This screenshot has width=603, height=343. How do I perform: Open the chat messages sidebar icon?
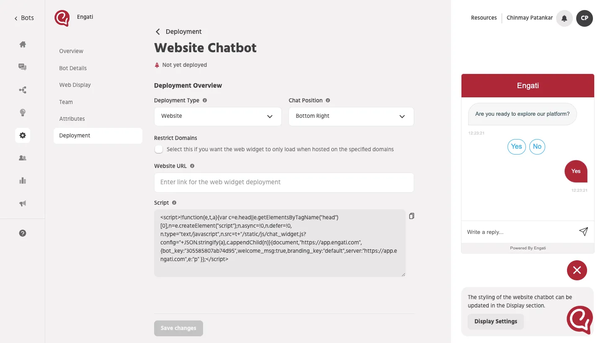[23, 67]
